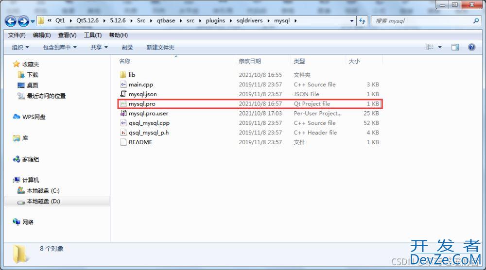Click the 网络 network icon
Viewport: 486px width, 270px height.
click(x=17, y=222)
